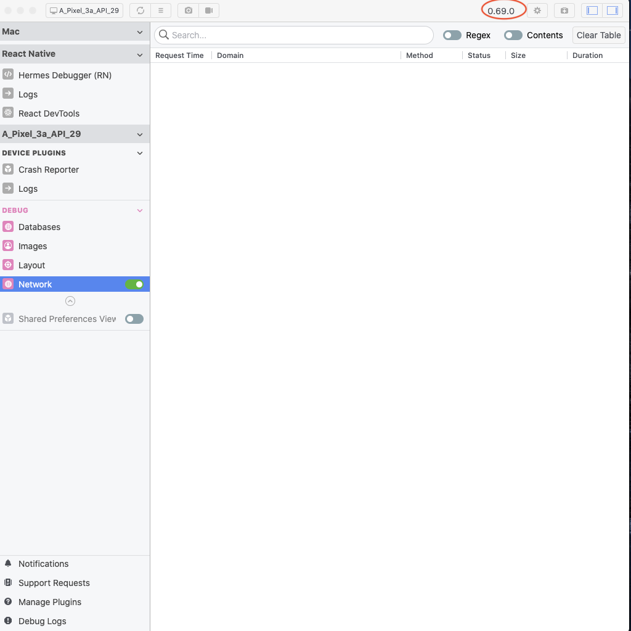Select the Layout inspector plugin
Screen dimensions: 631x631
[x=33, y=265]
